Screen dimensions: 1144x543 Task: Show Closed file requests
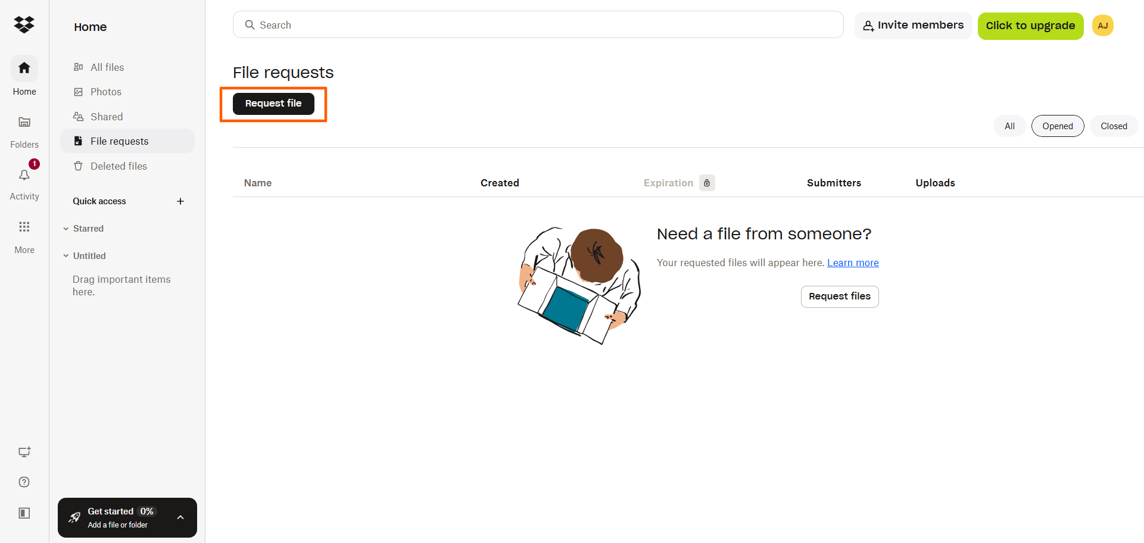tap(1114, 126)
